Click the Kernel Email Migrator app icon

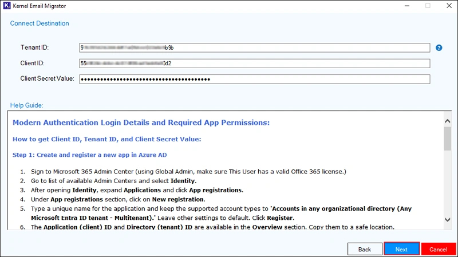pyautogui.click(x=6, y=6)
